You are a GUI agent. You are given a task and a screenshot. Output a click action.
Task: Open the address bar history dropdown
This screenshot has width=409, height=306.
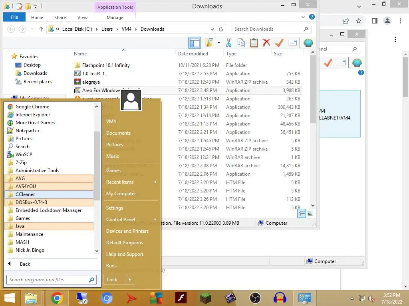pyautogui.click(x=212, y=29)
